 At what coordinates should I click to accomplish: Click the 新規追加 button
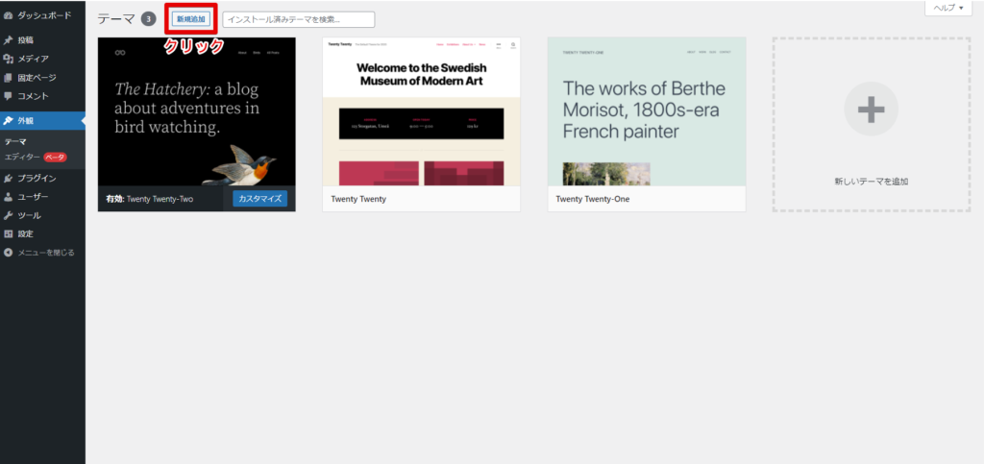coord(191,19)
